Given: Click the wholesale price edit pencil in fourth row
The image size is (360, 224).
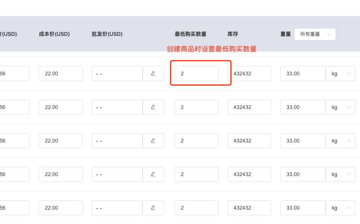Looking at the screenshot, I should [153, 174].
